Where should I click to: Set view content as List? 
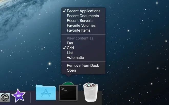83,53
